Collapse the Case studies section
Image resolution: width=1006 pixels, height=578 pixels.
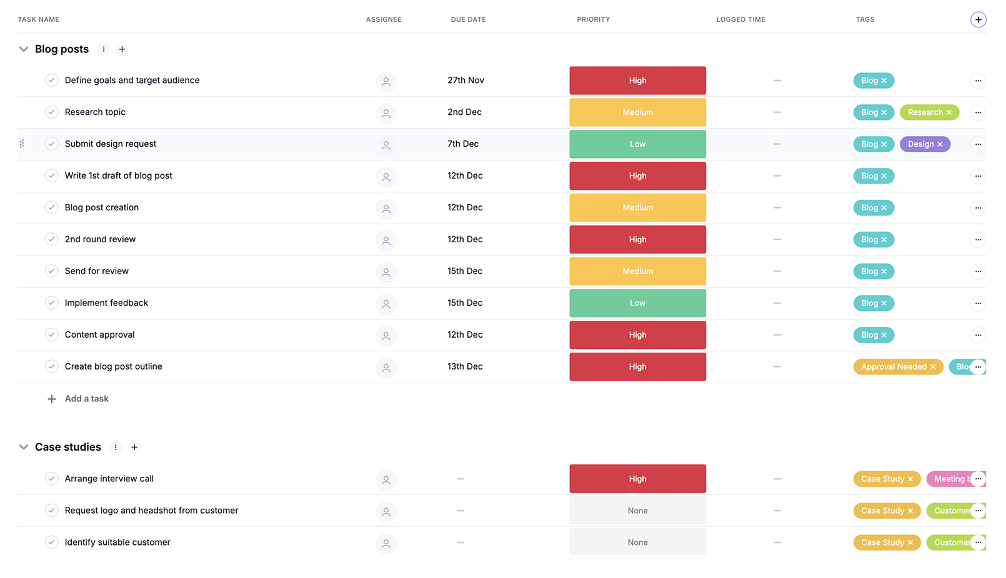(x=24, y=447)
